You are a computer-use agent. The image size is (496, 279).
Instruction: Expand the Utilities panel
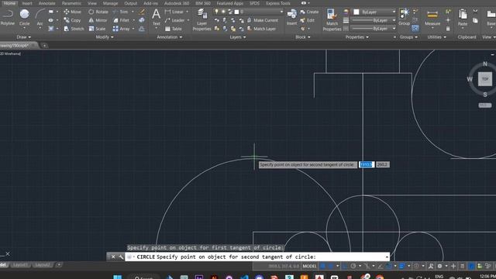tap(436, 37)
